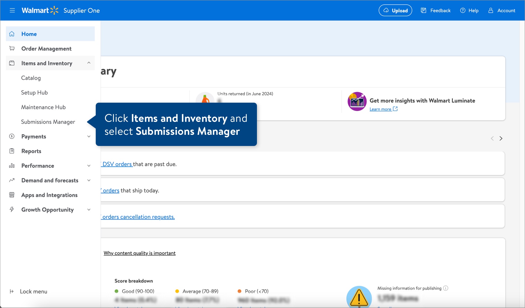
Task: Click the Upload cloud button
Action: point(395,10)
